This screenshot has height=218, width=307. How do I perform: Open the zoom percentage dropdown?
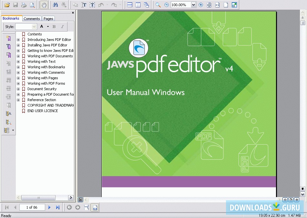tap(193, 5)
